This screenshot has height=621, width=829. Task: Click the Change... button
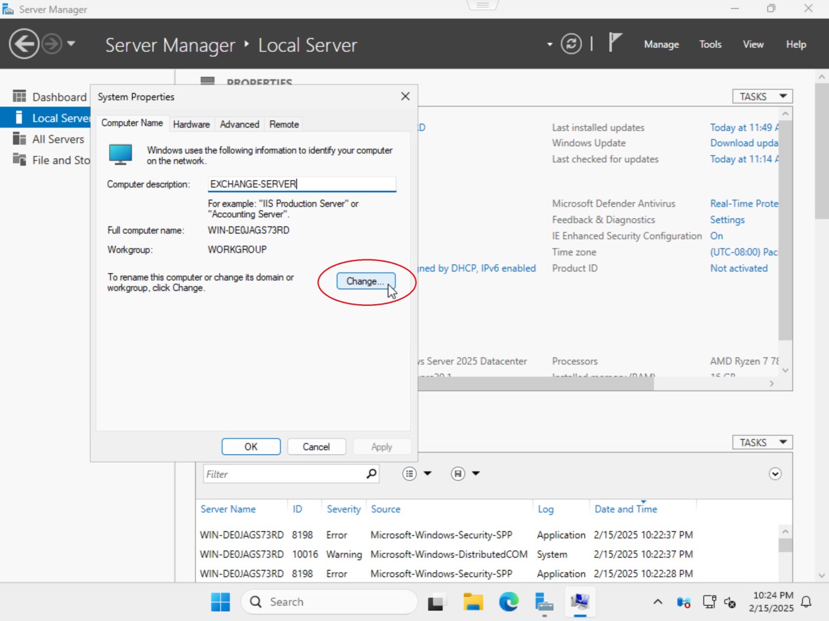365,281
